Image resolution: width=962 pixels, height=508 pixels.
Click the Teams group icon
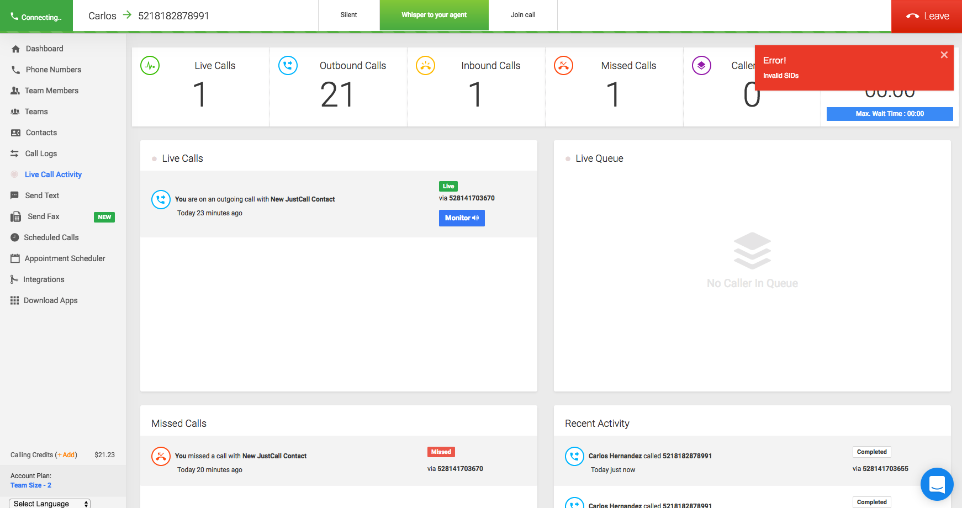tap(15, 112)
